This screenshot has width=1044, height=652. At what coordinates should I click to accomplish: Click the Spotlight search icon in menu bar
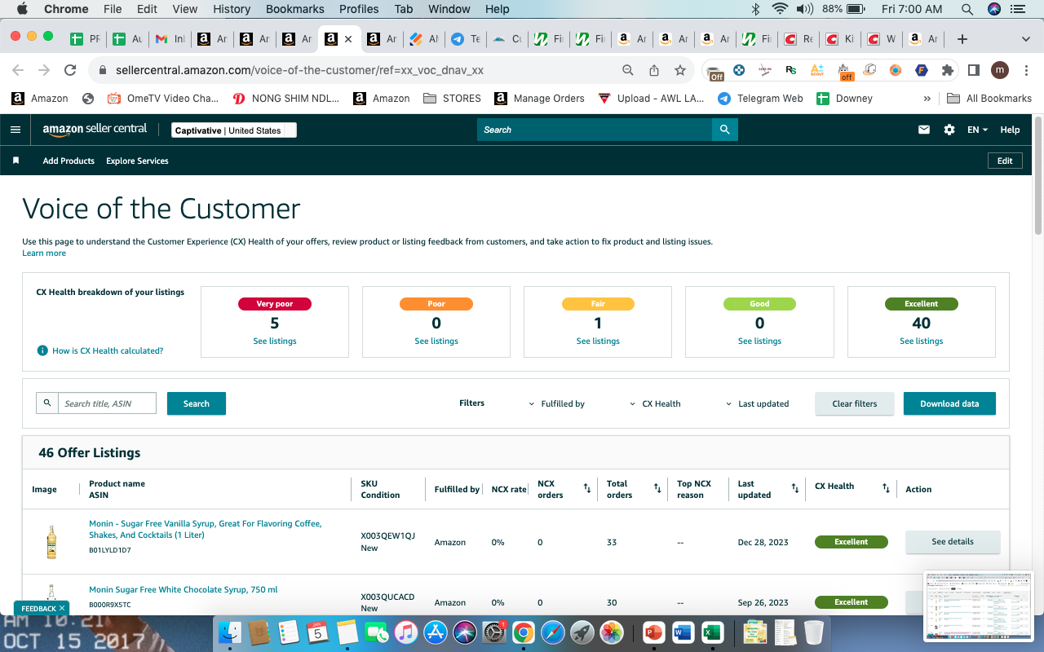coord(967,9)
